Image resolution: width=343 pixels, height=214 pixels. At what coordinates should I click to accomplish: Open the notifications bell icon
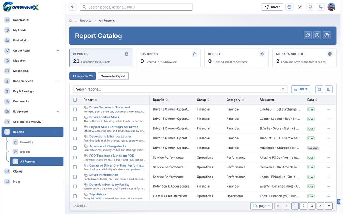310,7
